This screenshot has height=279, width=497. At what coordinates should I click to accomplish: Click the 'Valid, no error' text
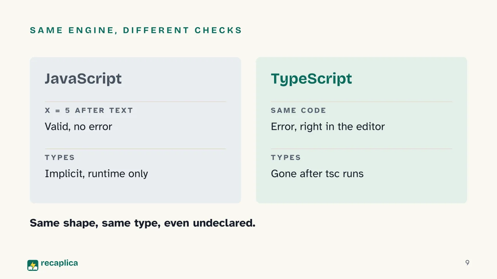[78, 126]
